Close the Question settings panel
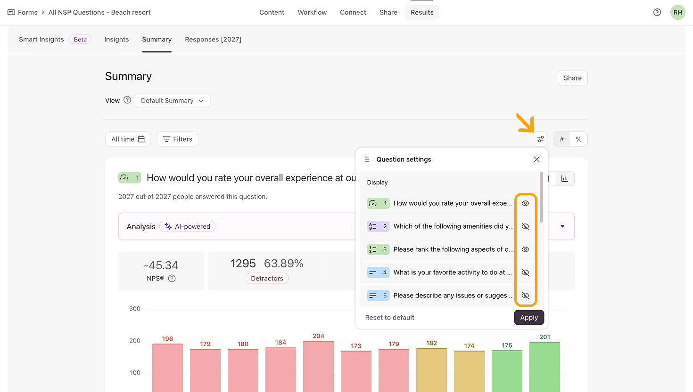693x392 pixels. (x=536, y=160)
